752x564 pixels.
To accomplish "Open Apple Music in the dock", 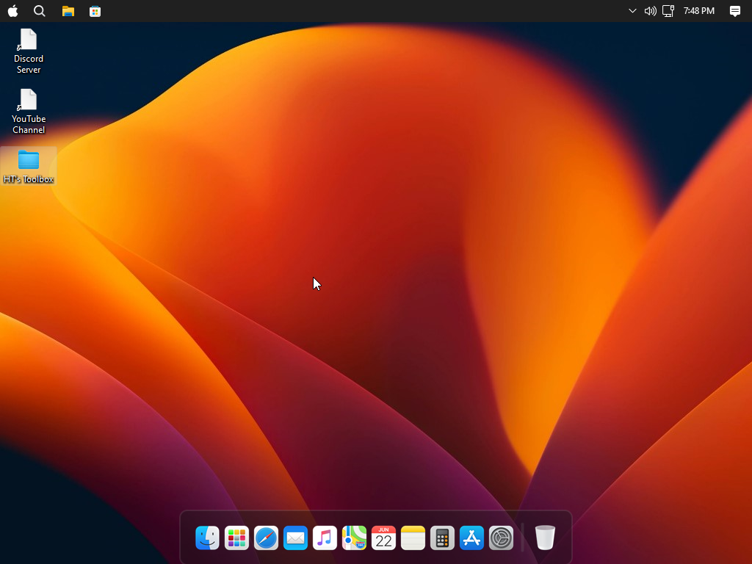I will click(325, 538).
